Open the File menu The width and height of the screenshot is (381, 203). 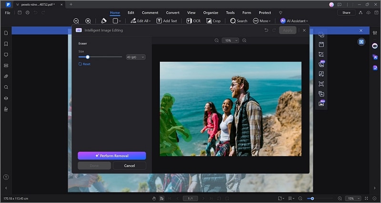pyautogui.click(x=8, y=13)
